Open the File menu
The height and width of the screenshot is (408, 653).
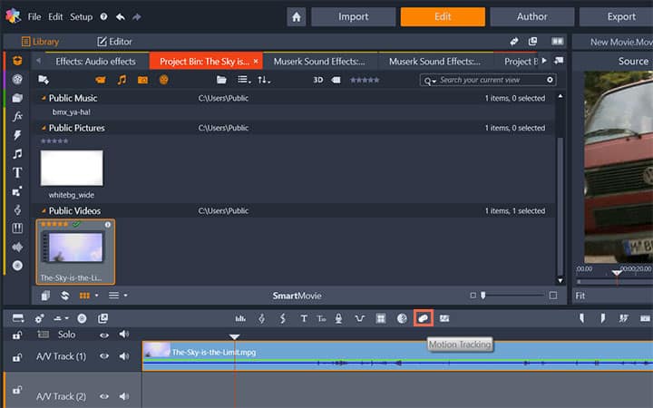tap(34, 16)
